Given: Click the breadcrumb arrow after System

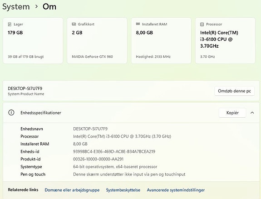Looking at the screenshot, I should point(36,7).
